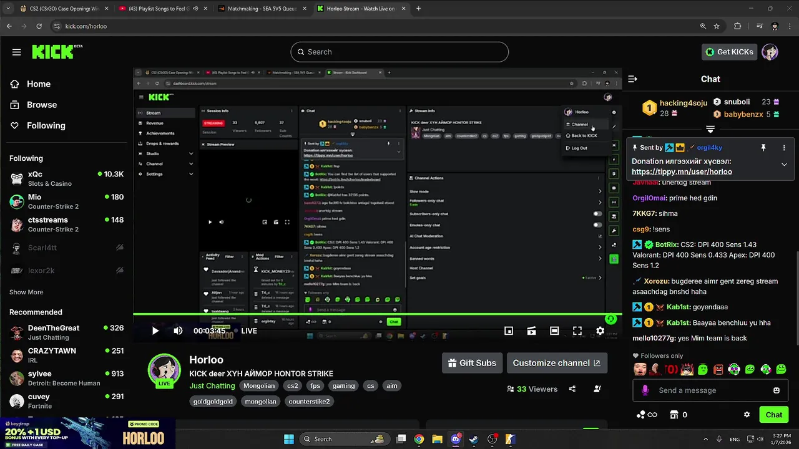Click the Windows Start button
The height and width of the screenshot is (449, 799).
pyautogui.click(x=289, y=439)
